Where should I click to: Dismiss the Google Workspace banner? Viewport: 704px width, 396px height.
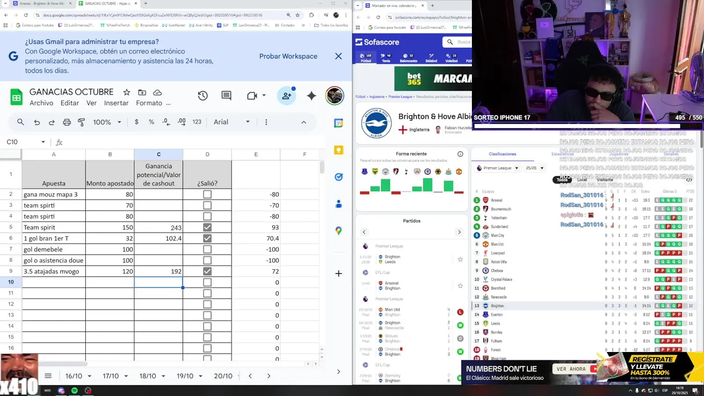[338, 56]
